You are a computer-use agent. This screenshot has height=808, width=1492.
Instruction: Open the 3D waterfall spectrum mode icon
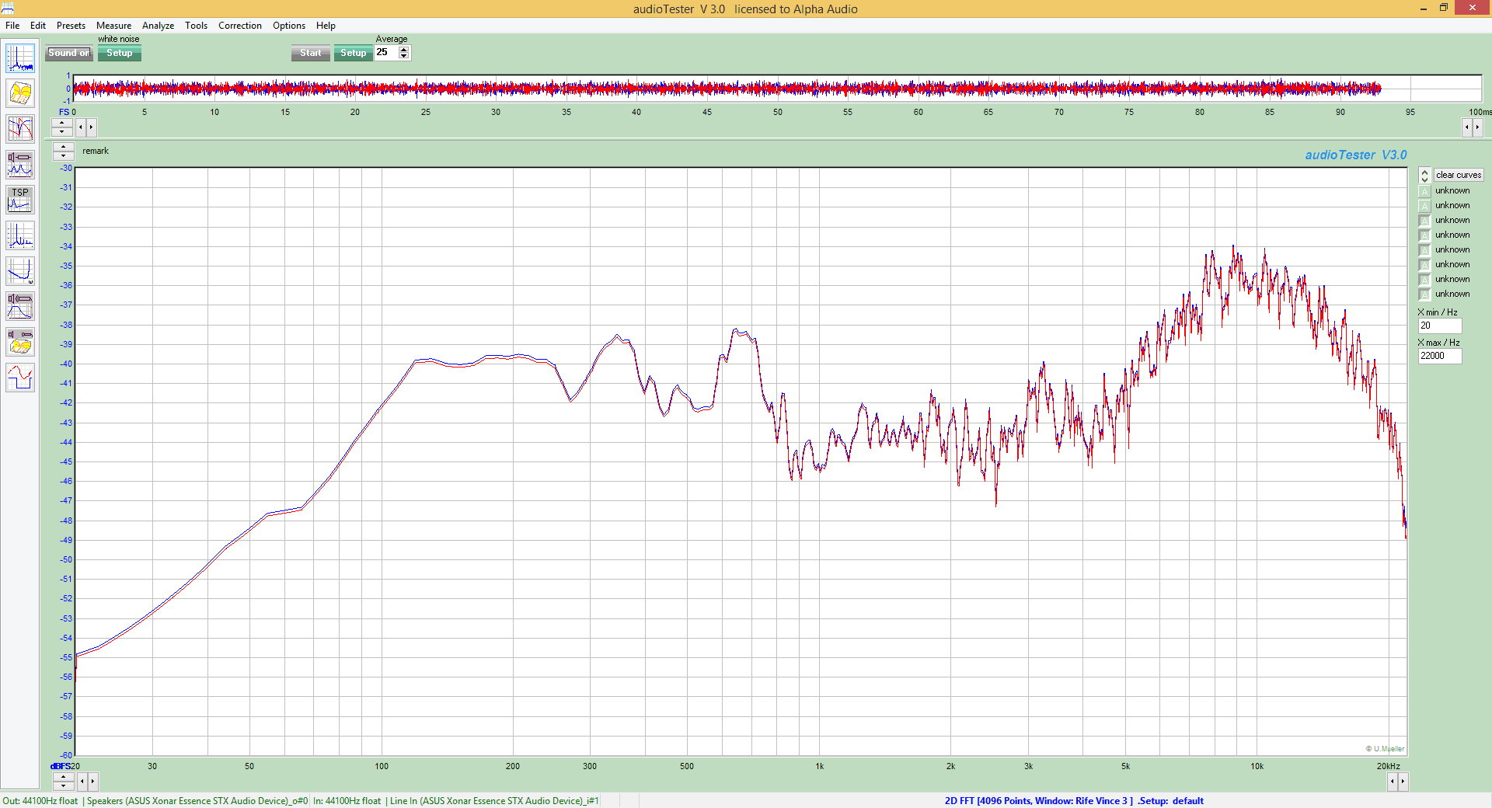[20, 93]
